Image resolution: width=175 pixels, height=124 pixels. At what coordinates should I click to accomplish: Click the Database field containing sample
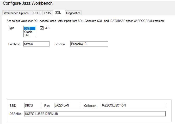[x=36, y=44]
